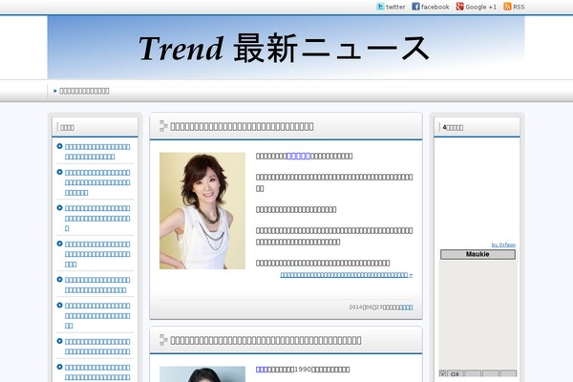
Task: Click the small icon left of the OX tab
Action: pos(442,373)
